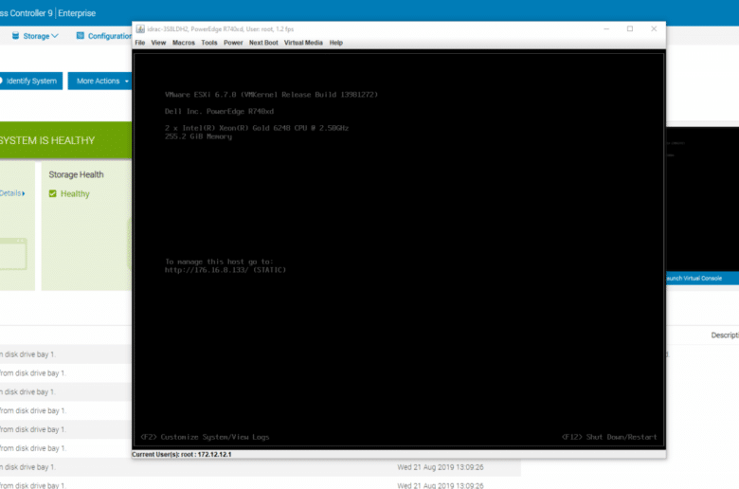
Task: Open the File menu in the virtual console
Action: tap(140, 43)
